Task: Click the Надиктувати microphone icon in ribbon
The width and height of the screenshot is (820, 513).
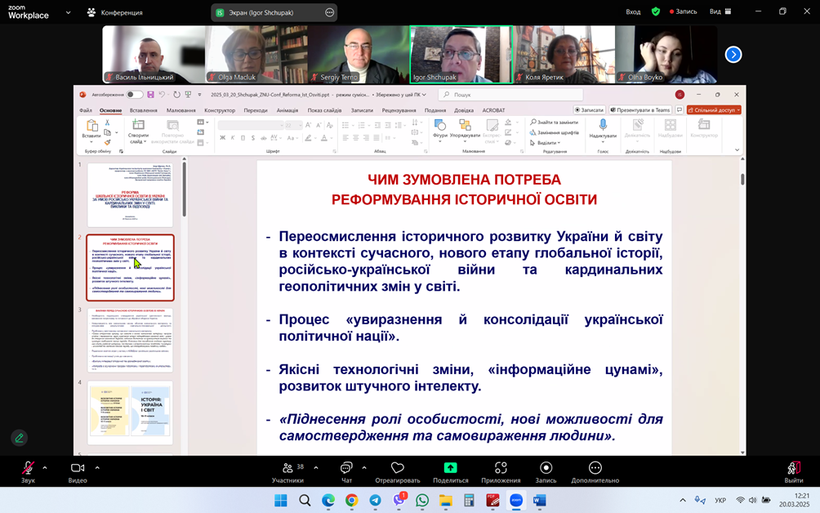Action: click(x=603, y=125)
